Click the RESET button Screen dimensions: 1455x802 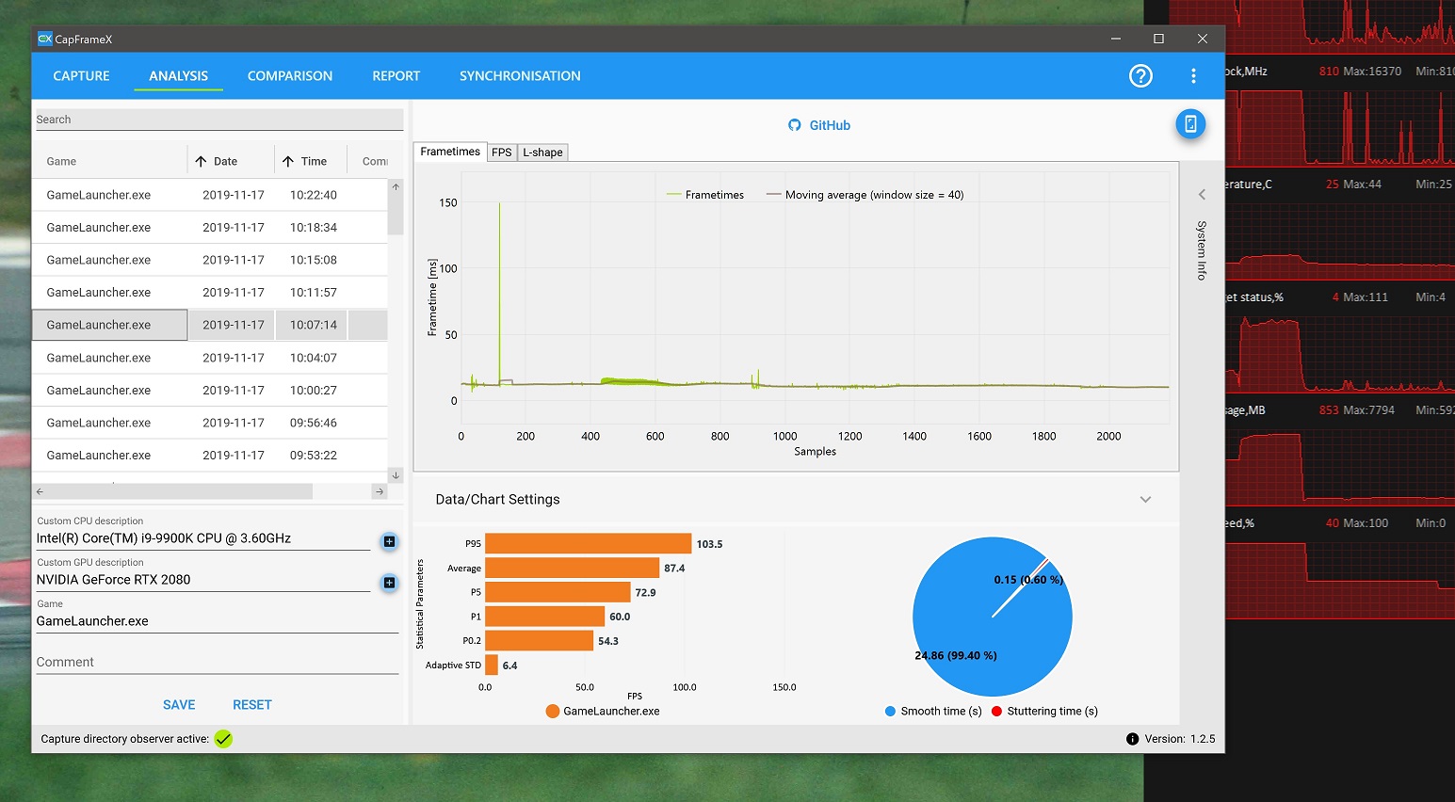(251, 705)
